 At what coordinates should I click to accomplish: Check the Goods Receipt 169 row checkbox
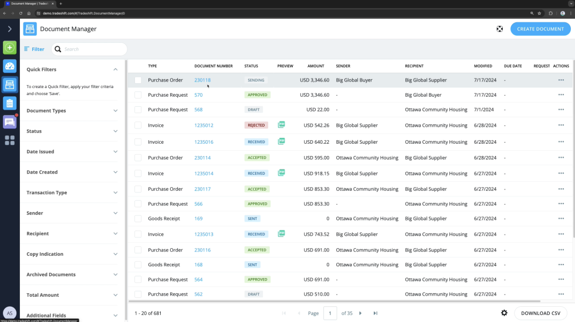point(138,219)
